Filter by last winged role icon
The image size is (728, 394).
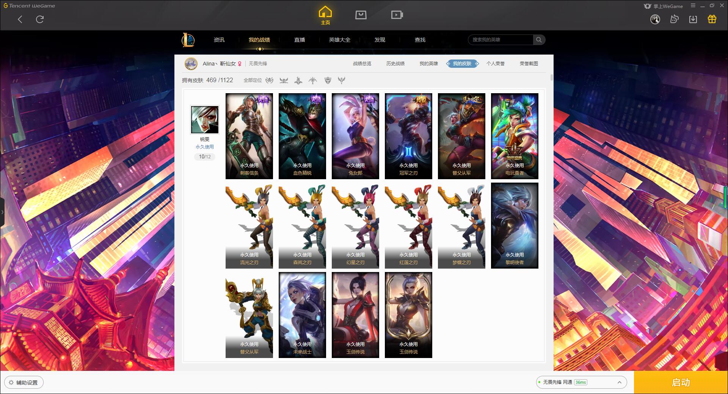click(x=342, y=80)
